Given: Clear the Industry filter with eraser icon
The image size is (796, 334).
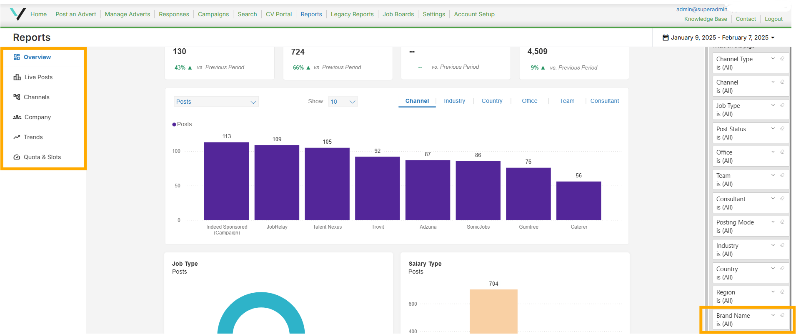Looking at the screenshot, I should (x=782, y=245).
